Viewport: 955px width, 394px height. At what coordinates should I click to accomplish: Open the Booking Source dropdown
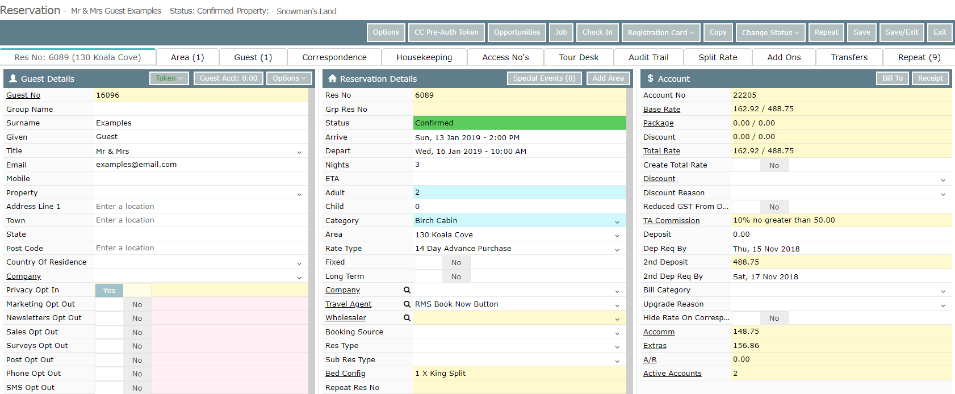617,333
